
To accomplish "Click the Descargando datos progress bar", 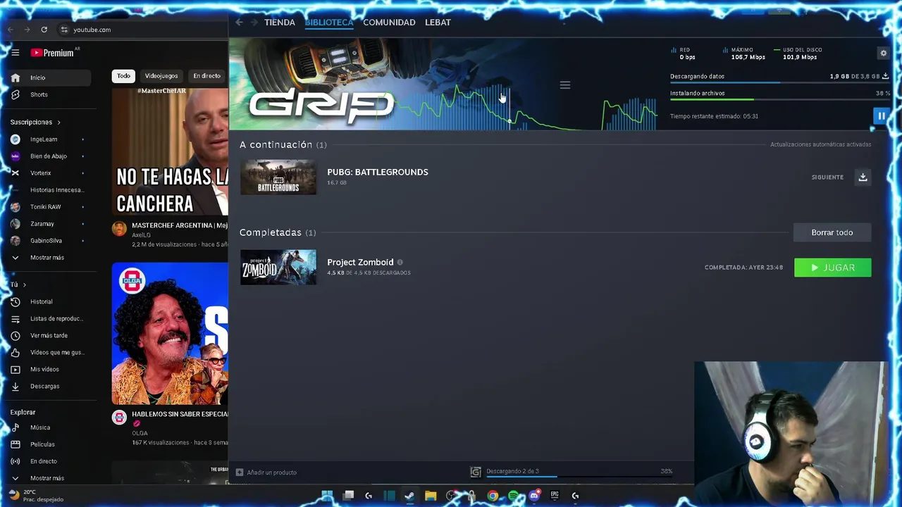I will 779,83.
